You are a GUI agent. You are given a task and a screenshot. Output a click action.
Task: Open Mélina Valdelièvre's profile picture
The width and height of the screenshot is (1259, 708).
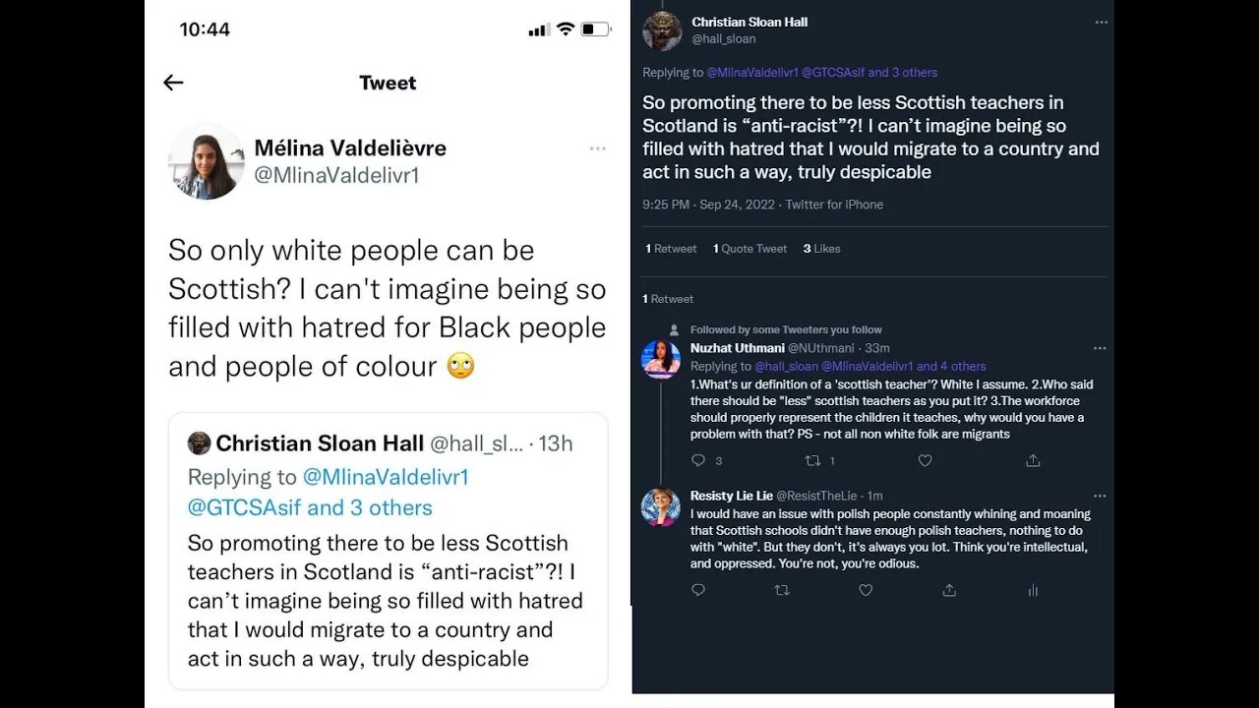click(x=207, y=162)
